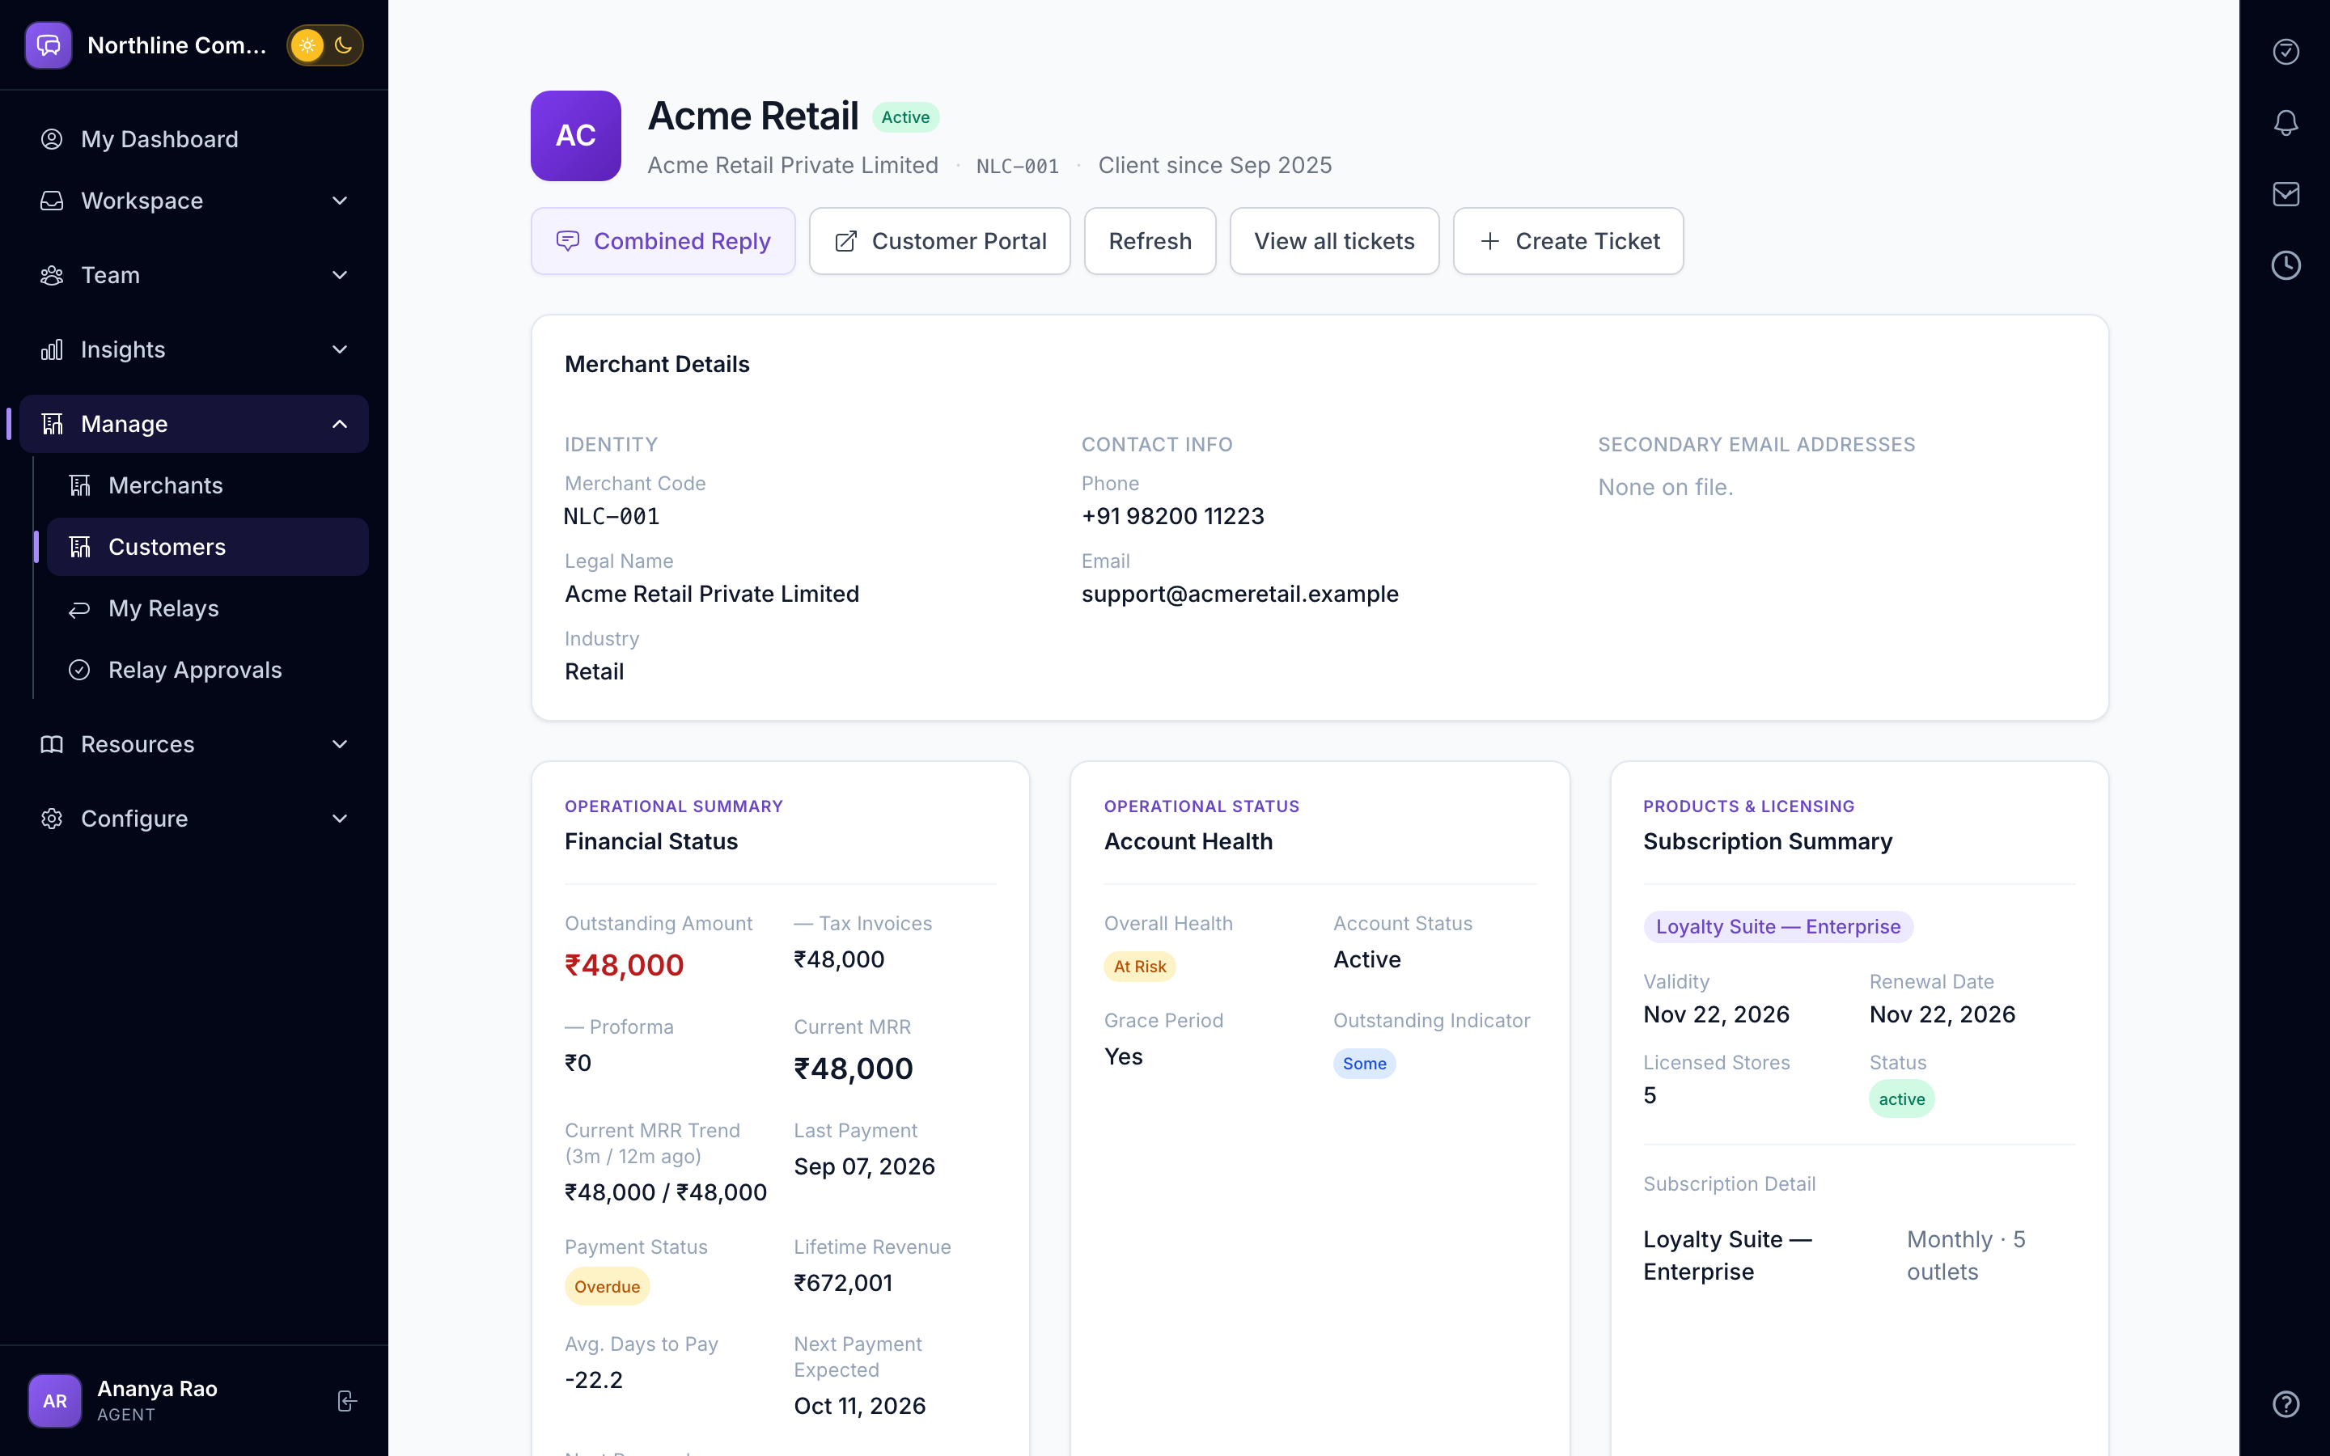Click the phone number +91 98200 11223

(x=1173, y=516)
